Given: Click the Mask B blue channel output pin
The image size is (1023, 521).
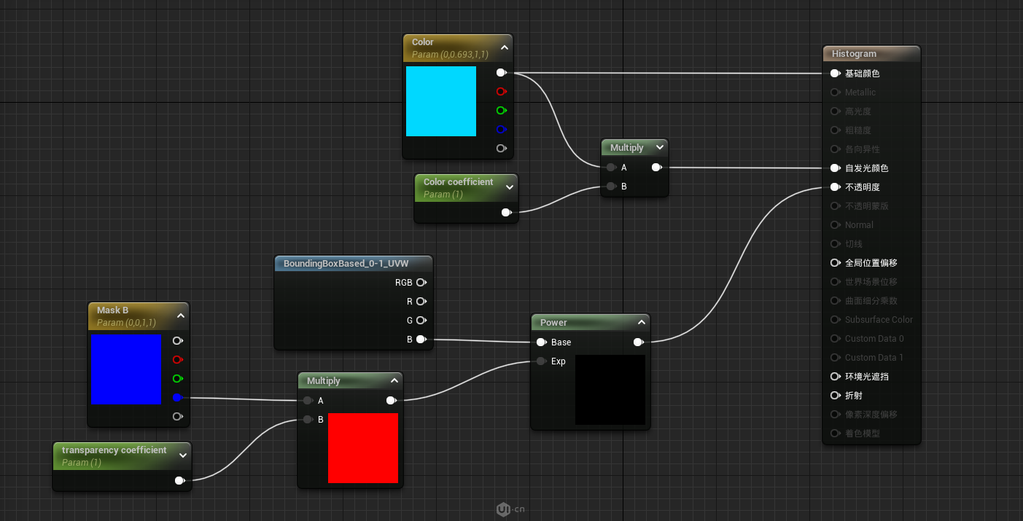Looking at the screenshot, I should 177,398.
